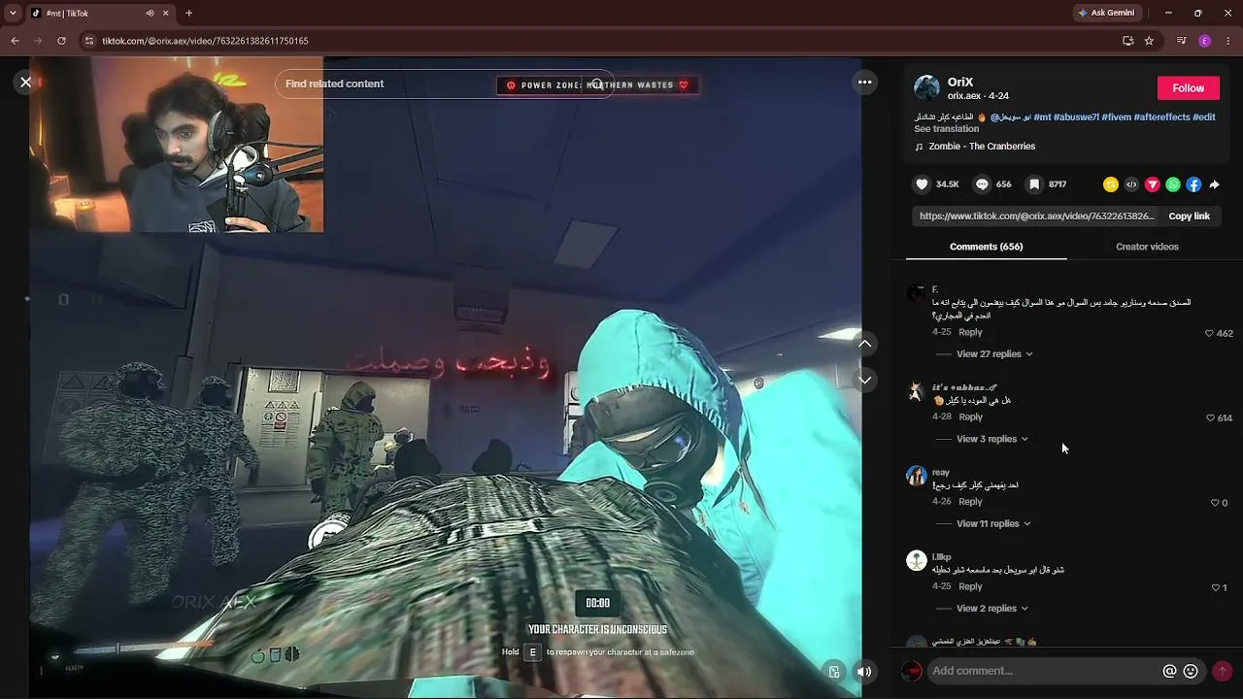Get the embed code icon

click(x=1131, y=184)
